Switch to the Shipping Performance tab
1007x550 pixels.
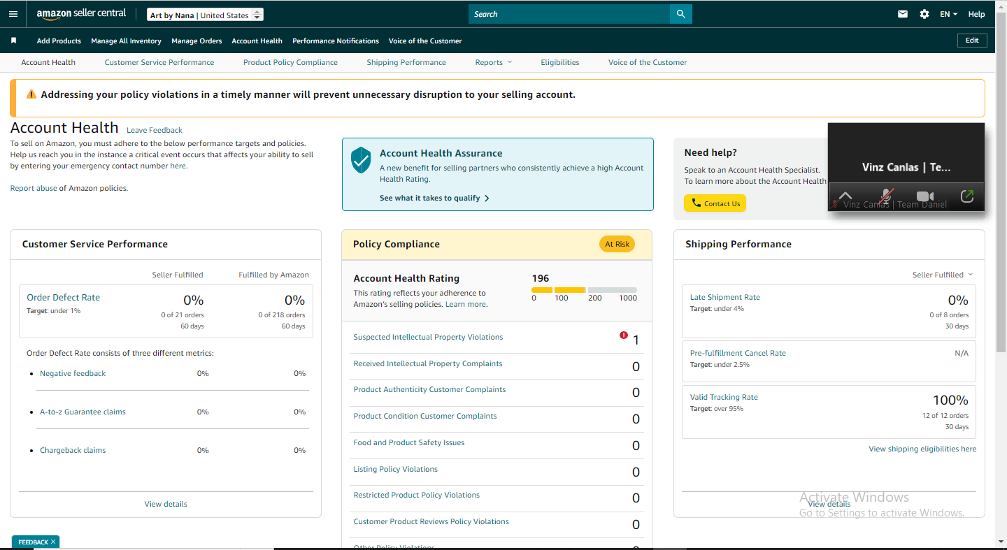coord(406,62)
